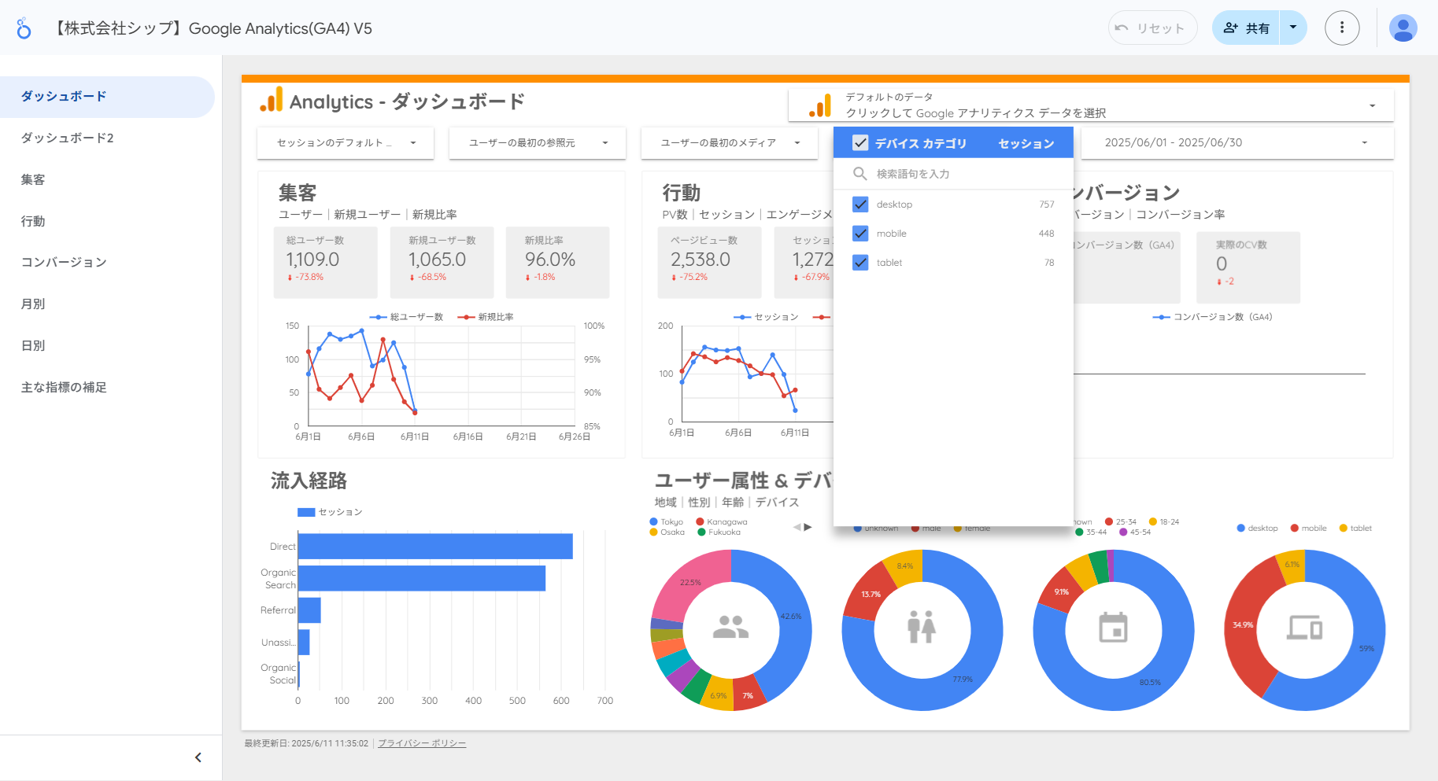Screen dimensions: 1438x781
Task: Click the Organic Search bar in the chart
Action: click(x=422, y=579)
